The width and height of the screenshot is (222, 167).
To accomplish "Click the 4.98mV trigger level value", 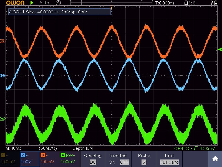I will (x=207, y=149).
